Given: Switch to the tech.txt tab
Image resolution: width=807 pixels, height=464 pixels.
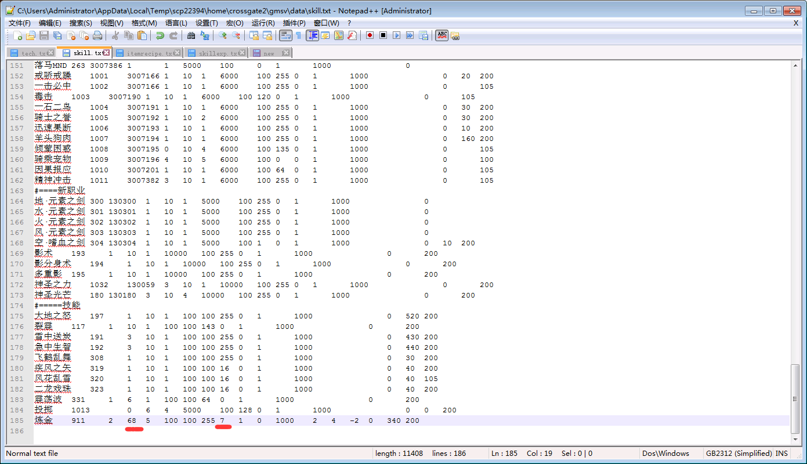Looking at the screenshot, I should (33, 53).
